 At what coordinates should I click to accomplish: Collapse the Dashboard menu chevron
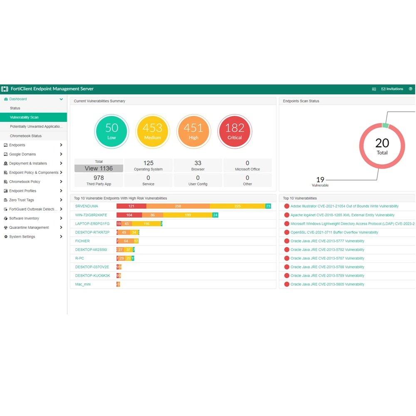[61, 99]
